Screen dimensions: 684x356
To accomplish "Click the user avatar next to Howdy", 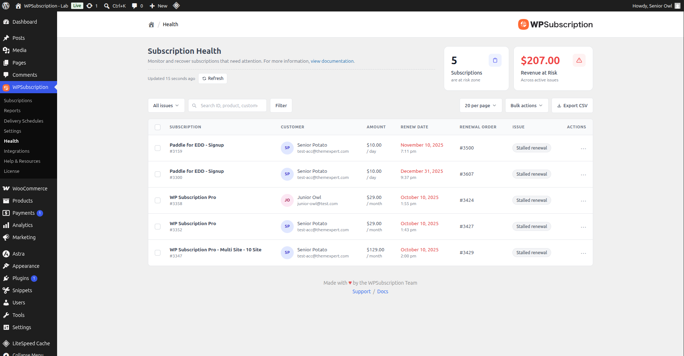I will coord(678,6).
